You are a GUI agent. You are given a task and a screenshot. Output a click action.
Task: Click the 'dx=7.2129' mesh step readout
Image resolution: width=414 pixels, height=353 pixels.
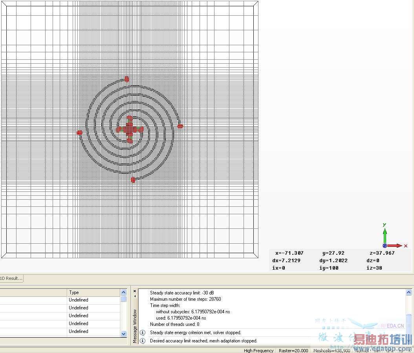(286, 260)
